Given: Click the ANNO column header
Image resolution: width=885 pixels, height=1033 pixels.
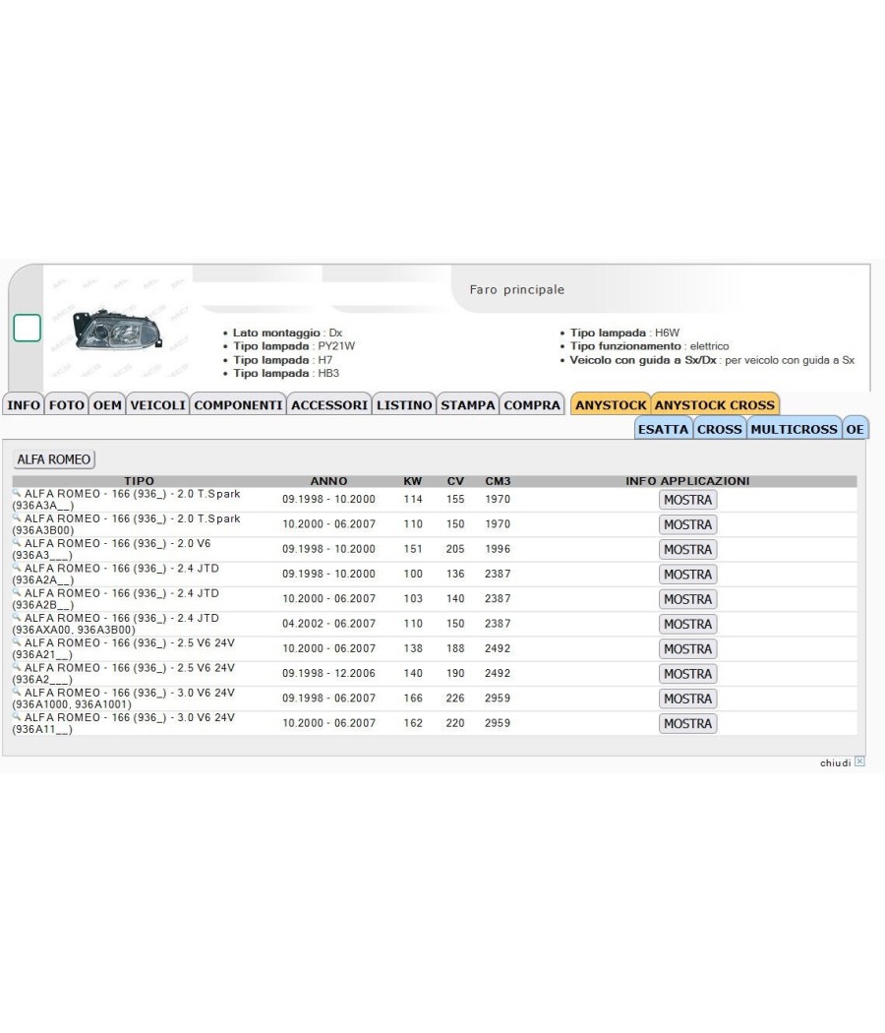Looking at the screenshot, I should pos(328,481).
